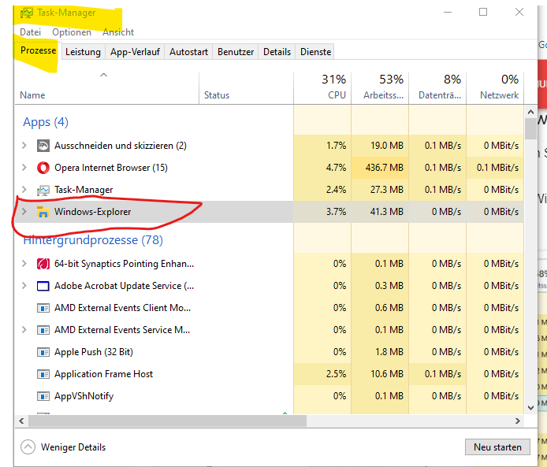Switch to the Details tab
Screen dimensions: 547x467
[x=277, y=52]
